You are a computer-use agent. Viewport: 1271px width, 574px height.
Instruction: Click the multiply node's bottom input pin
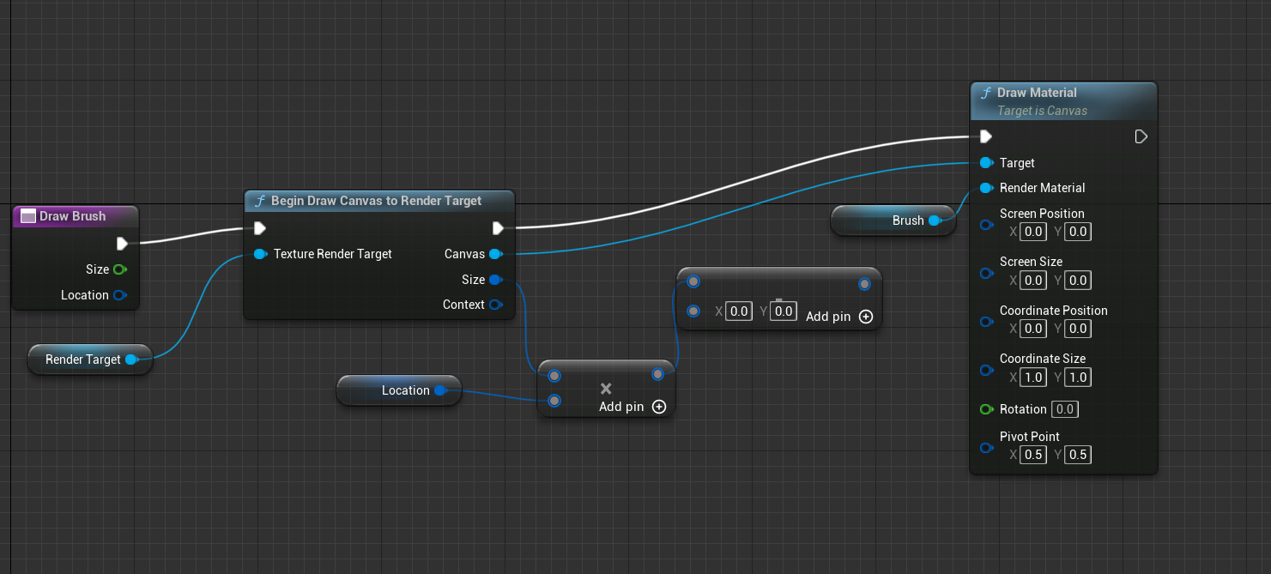[x=554, y=401]
